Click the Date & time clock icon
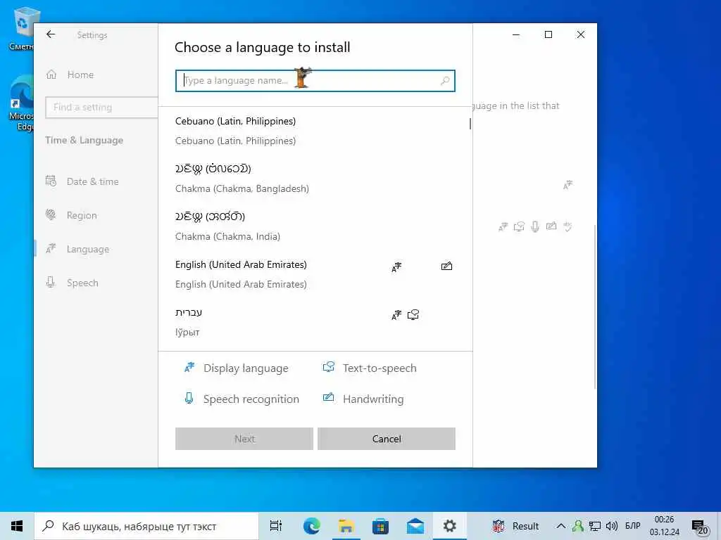The height and width of the screenshot is (540, 721). 51,181
